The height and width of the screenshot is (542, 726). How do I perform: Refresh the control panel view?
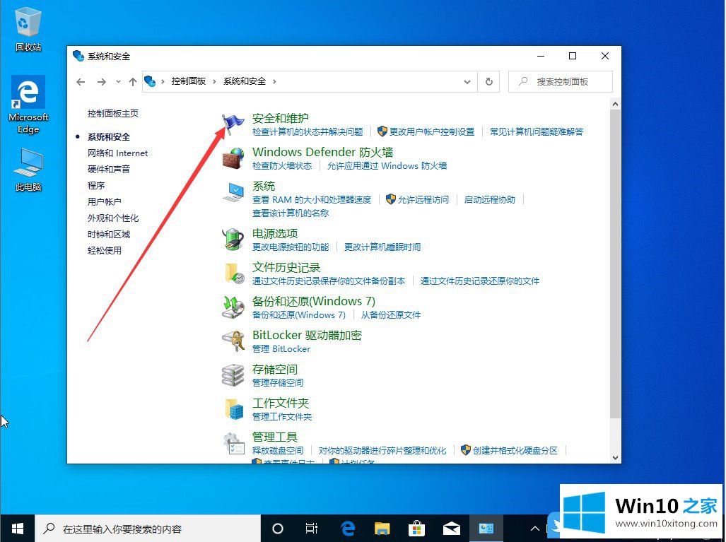click(489, 81)
